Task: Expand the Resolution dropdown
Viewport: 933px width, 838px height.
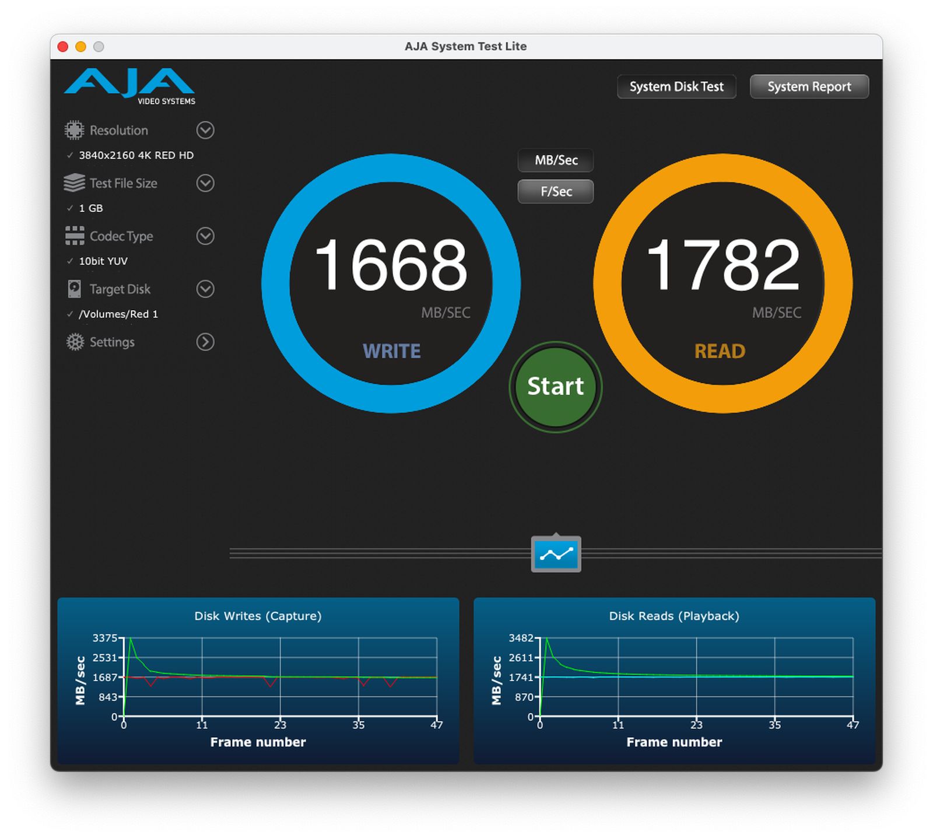Action: tap(205, 130)
